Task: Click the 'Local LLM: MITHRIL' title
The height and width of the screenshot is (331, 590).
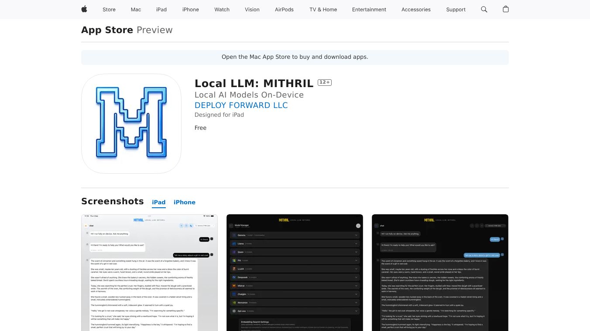Action: (x=254, y=83)
